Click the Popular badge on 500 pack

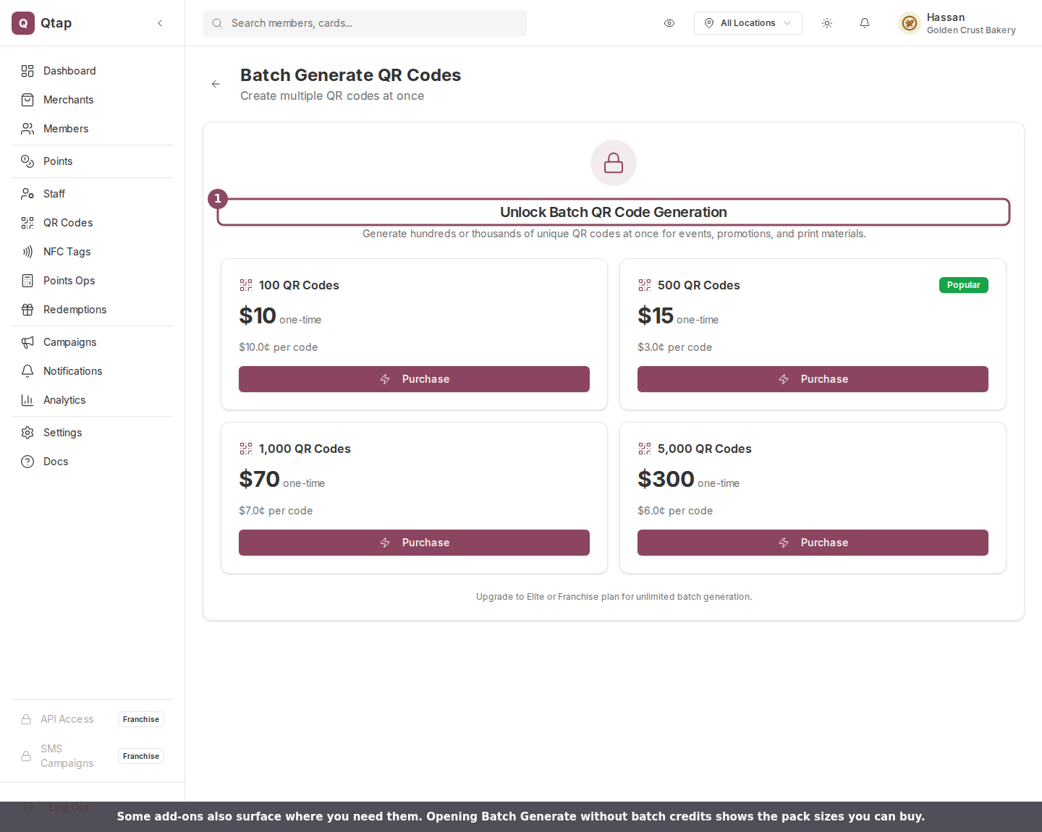pyautogui.click(x=964, y=285)
